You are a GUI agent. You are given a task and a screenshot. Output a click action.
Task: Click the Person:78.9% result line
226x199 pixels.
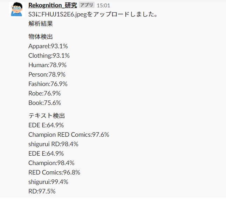[47, 74]
